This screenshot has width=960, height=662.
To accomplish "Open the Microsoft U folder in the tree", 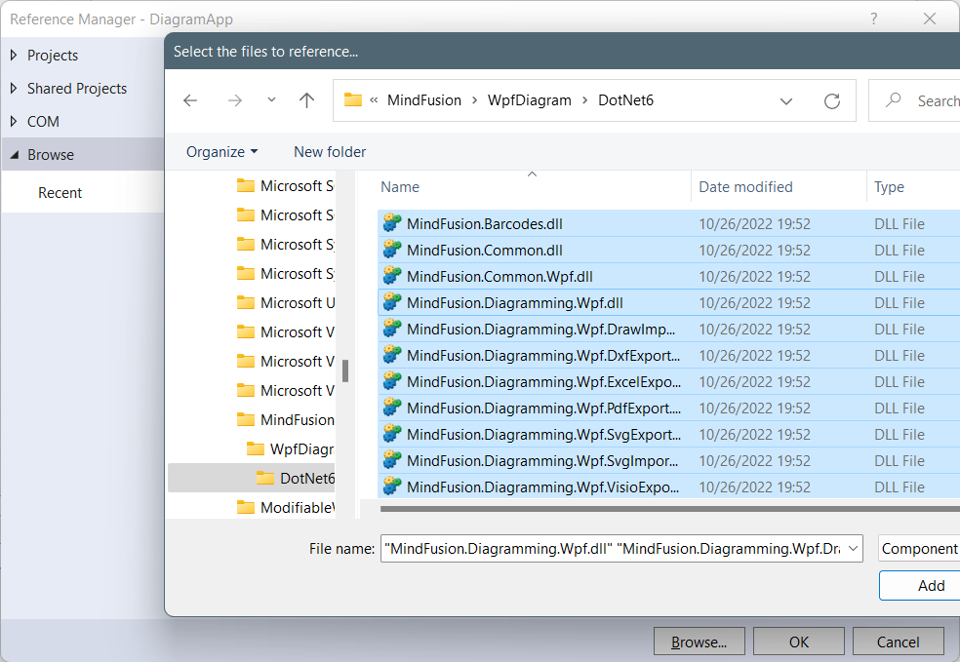I will coord(285,303).
